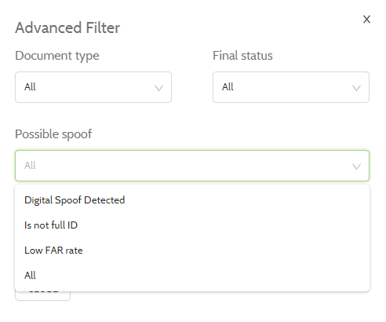Image resolution: width=386 pixels, height=322 pixels.
Task: Click the Document type label
Action: [57, 56]
